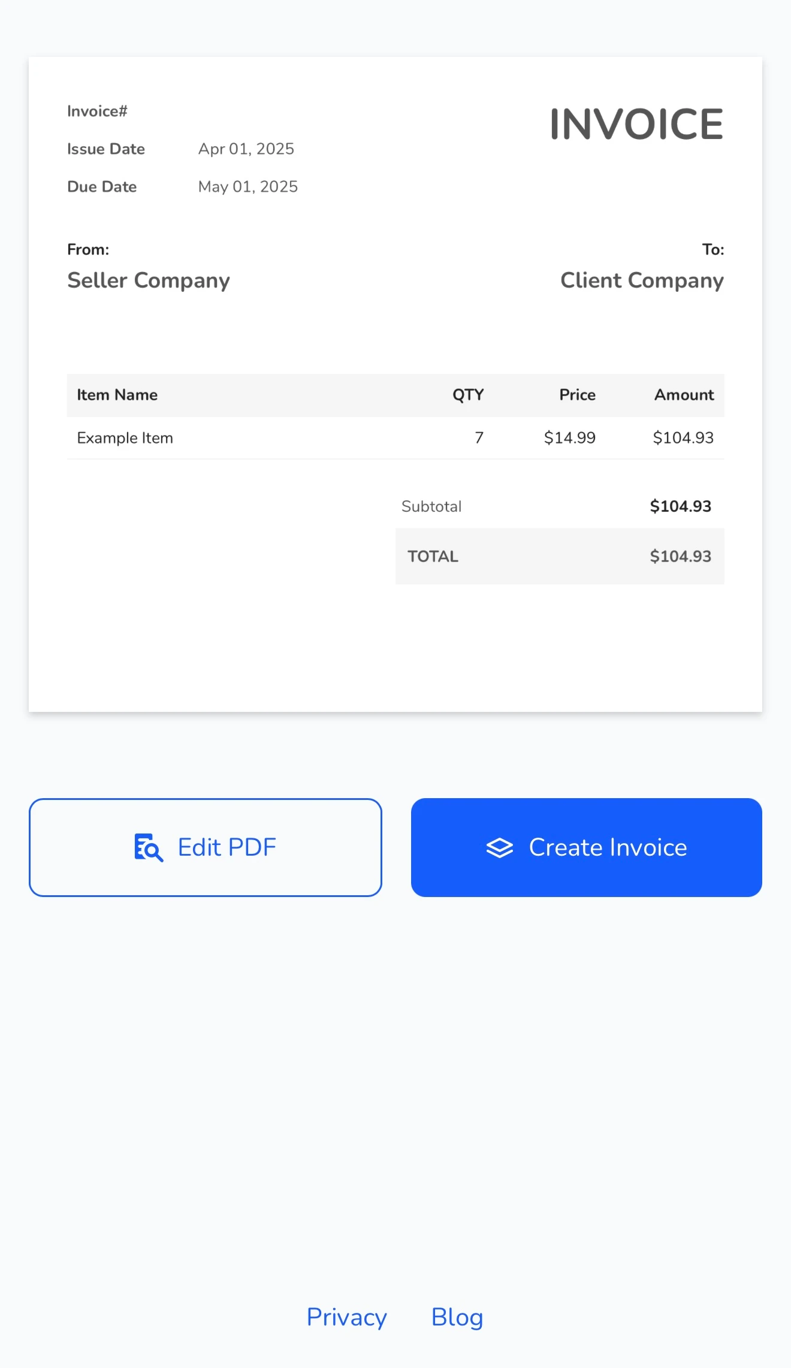Click the layers icon on Create Invoice

pos(500,848)
